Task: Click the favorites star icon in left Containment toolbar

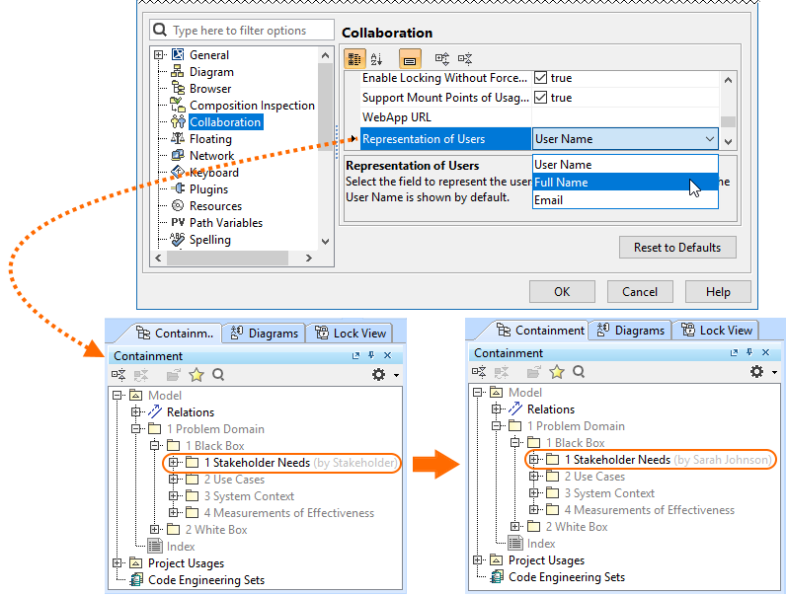Action: (196, 375)
